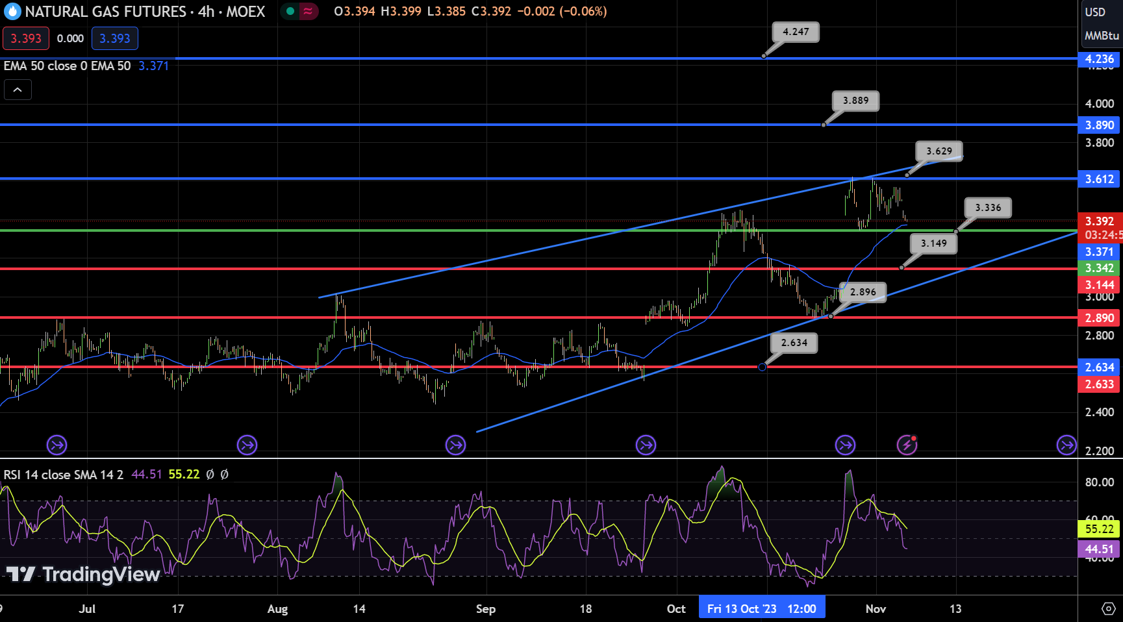This screenshot has width=1123, height=622.
Task: Click the 3.371 EMA value axis label
Action: click(1099, 252)
